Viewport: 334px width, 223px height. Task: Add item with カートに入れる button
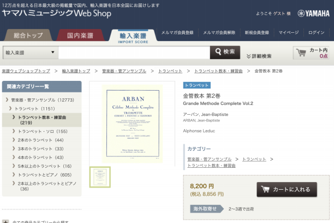[287, 190]
